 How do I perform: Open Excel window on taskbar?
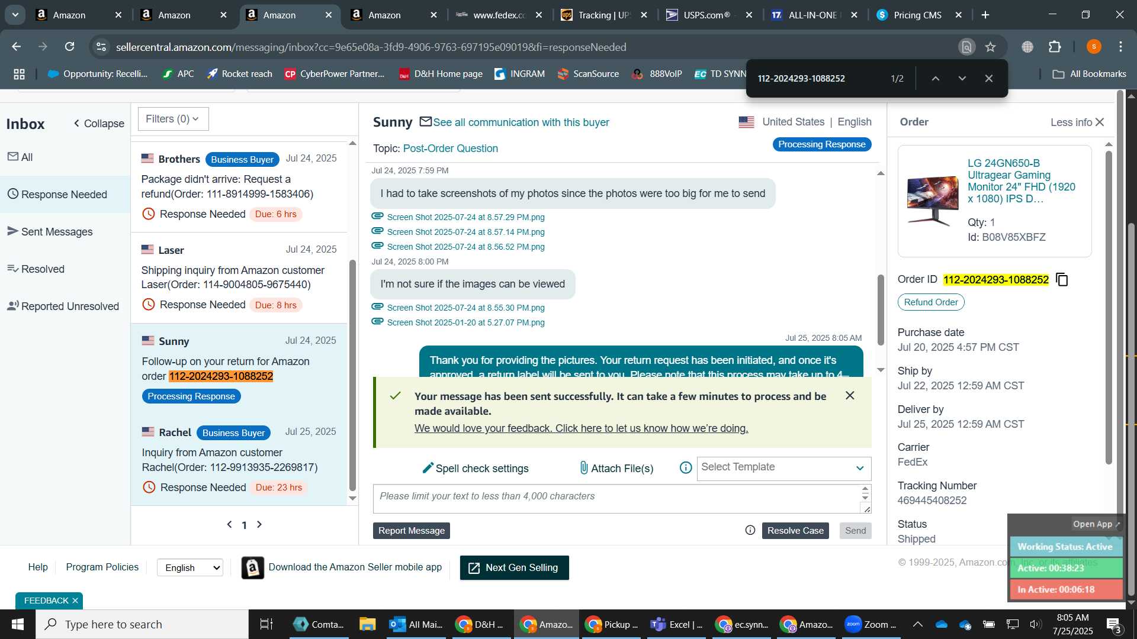(677, 624)
